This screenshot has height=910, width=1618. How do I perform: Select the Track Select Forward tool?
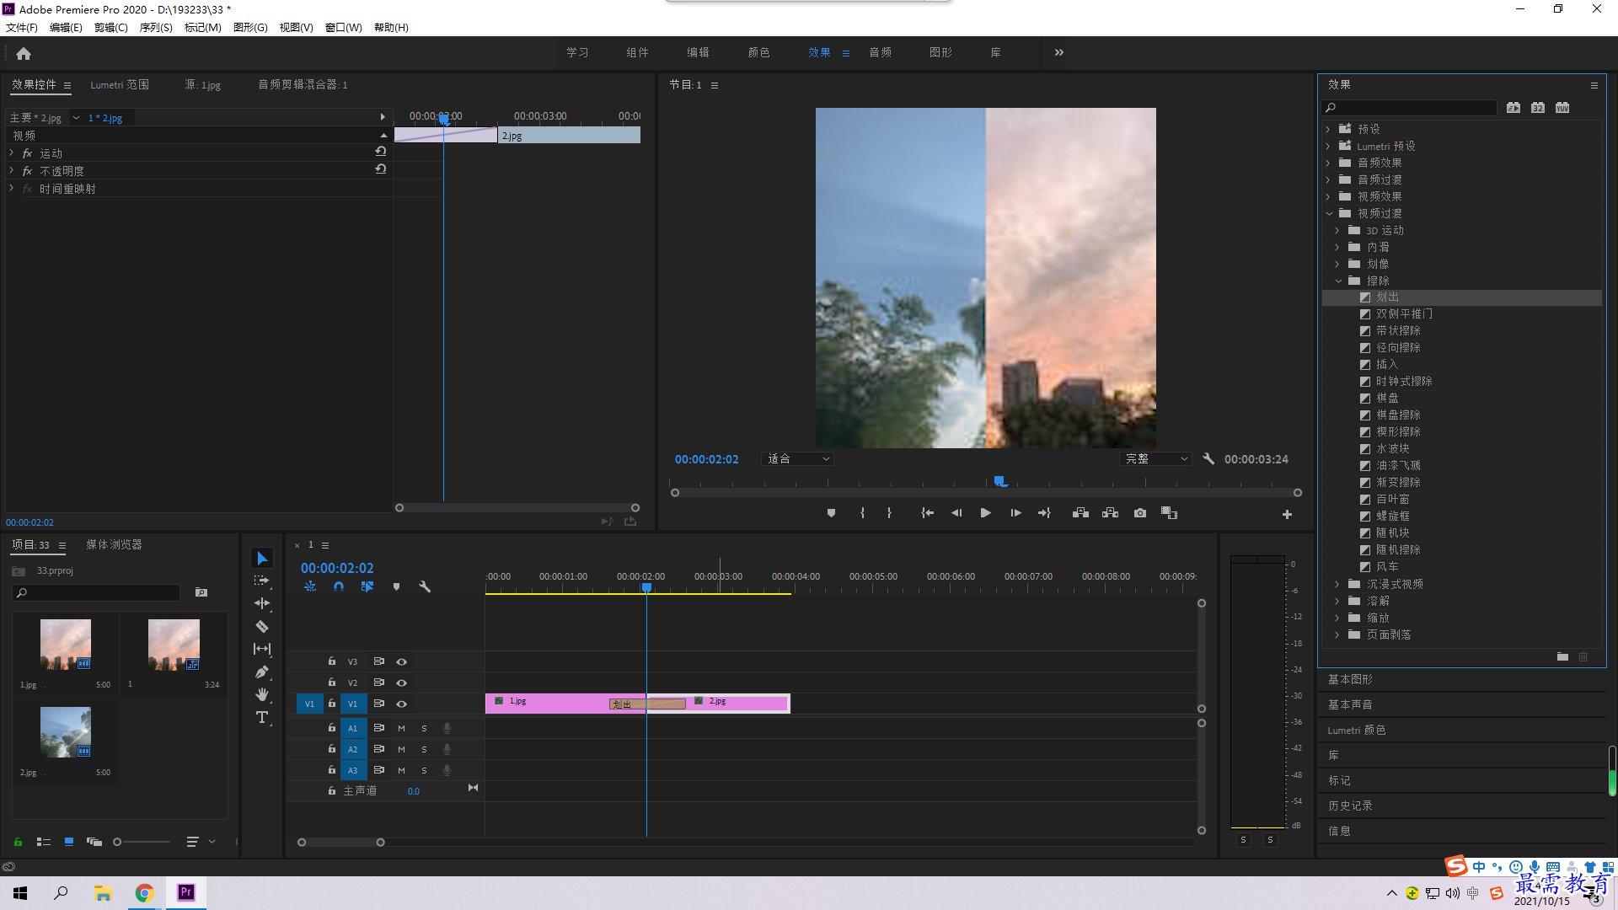(x=262, y=581)
